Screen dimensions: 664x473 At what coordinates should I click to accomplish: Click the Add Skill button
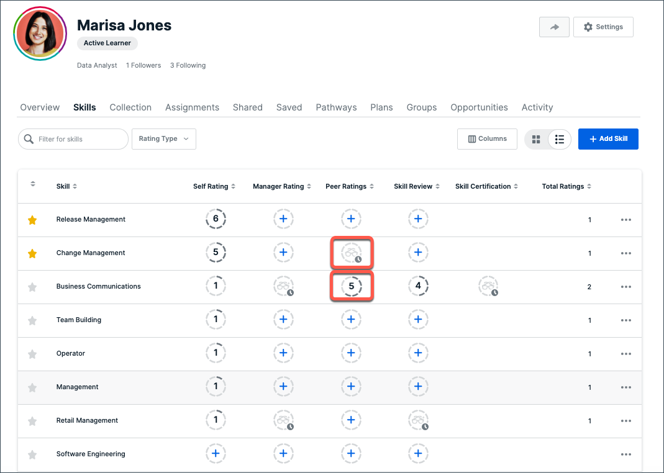tap(608, 139)
